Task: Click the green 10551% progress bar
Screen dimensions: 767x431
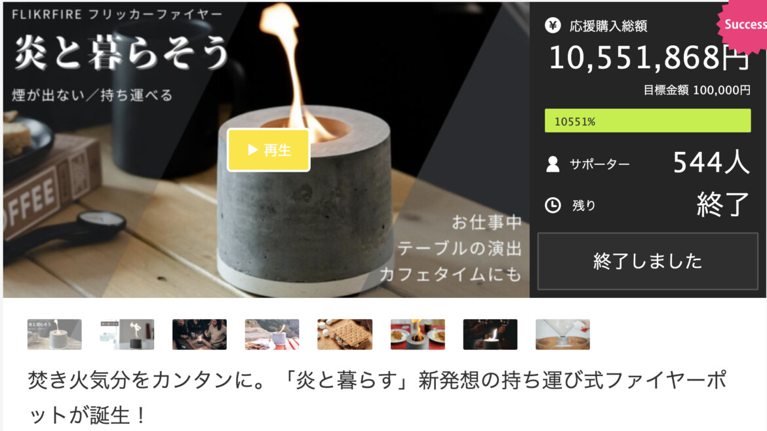Action: click(648, 121)
